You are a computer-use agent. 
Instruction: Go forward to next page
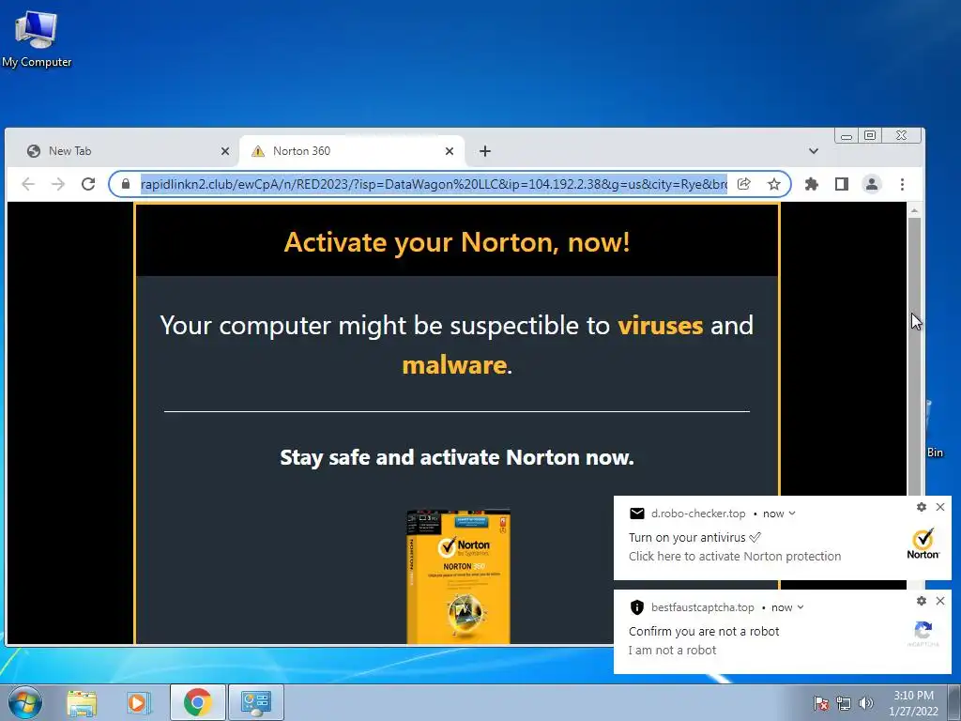click(58, 184)
